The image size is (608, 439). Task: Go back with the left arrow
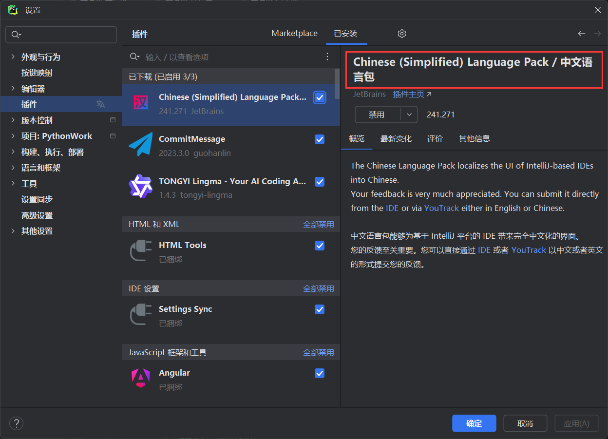(582, 34)
